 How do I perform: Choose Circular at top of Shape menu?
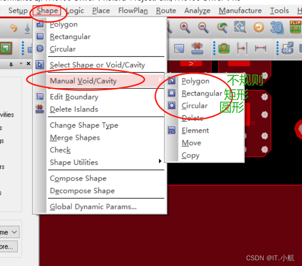pyautogui.click(x=100, y=49)
